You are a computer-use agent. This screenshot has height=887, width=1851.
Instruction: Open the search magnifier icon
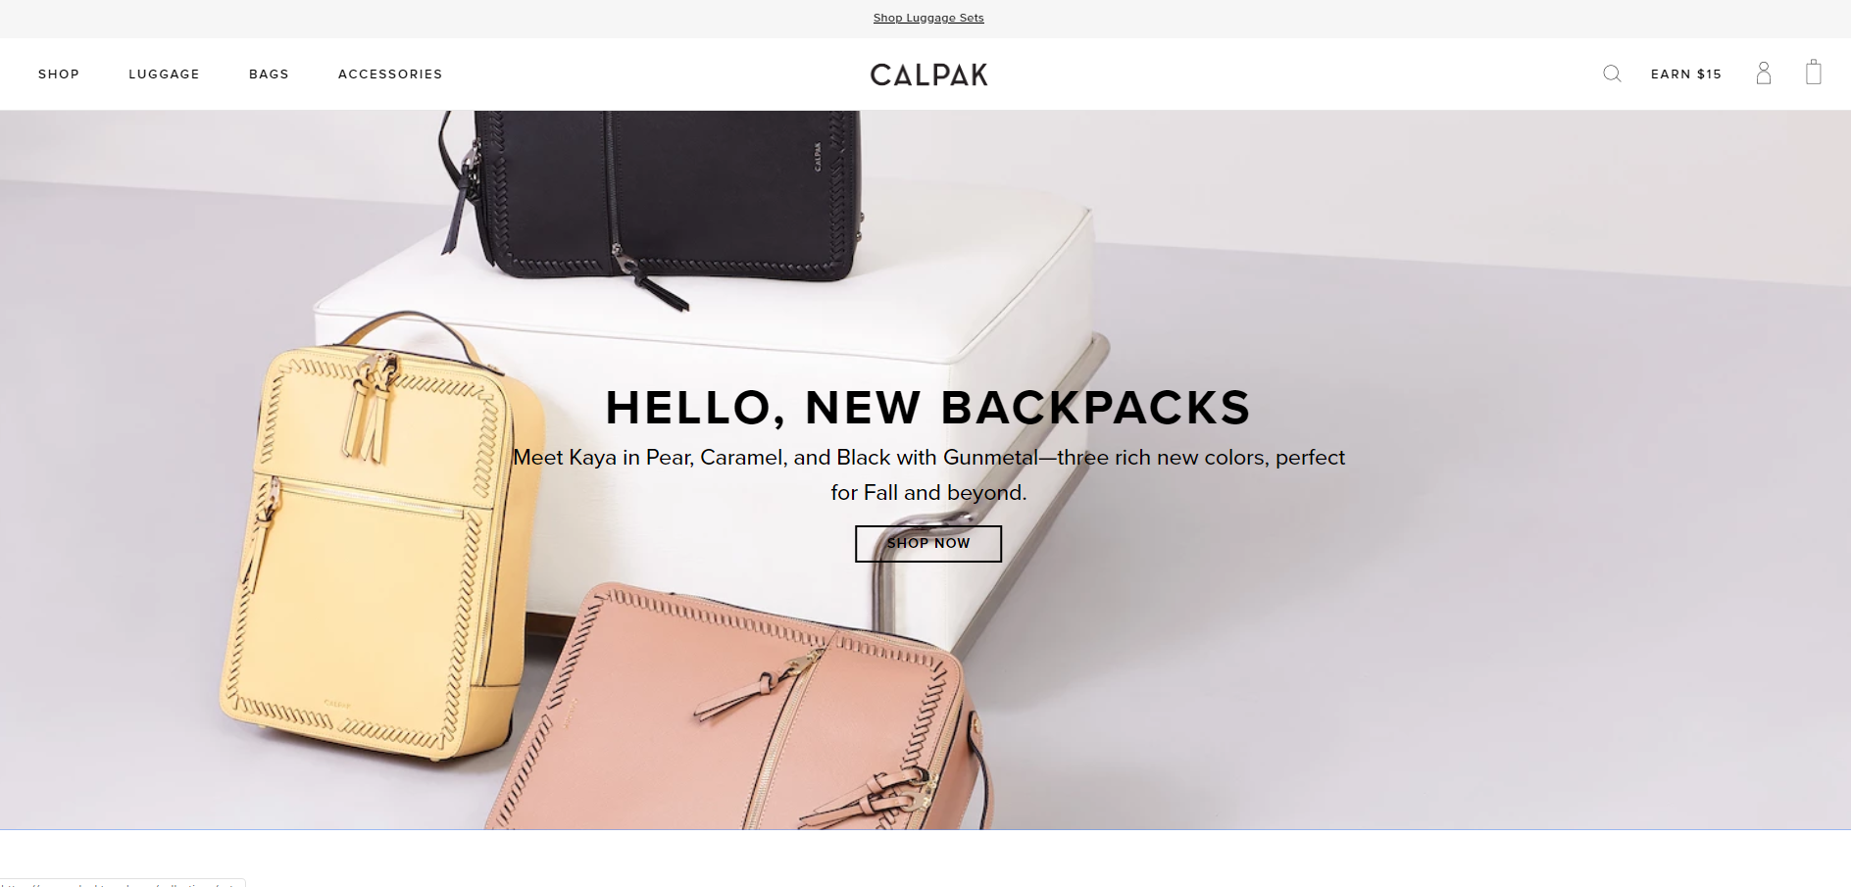1612,74
